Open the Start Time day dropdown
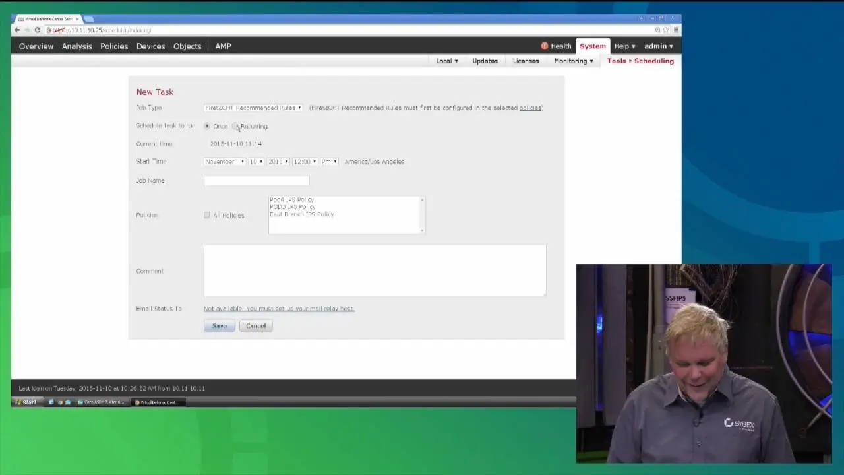 tap(256, 162)
